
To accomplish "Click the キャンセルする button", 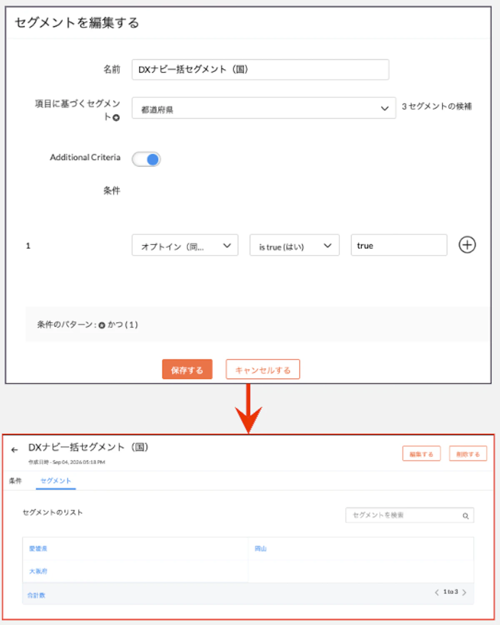I will click(x=263, y=369).
